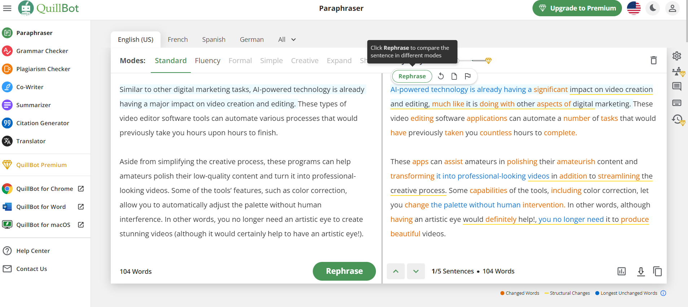This screenshot has height=307, width=688.
Task: Click word 'countless' in output
Action: pyautogui.click(x=495, y=133)
